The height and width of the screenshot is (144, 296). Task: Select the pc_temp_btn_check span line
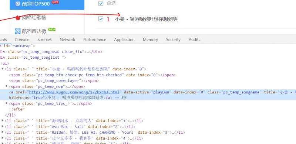[x=92, y=75]
